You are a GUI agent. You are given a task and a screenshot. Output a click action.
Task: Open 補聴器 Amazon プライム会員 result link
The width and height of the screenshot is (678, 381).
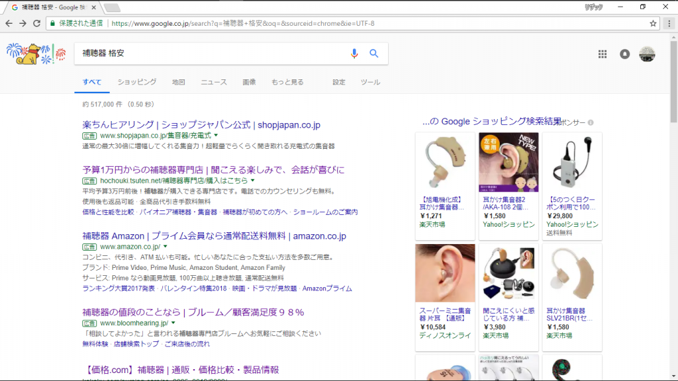[214, 235]
